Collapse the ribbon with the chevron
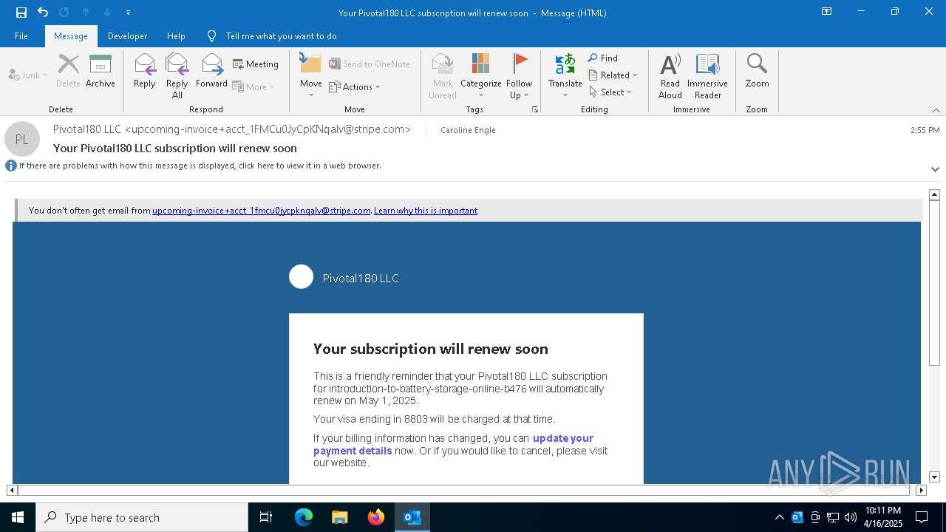This screenshot has height=532, width=946. [x=936, y=110]
